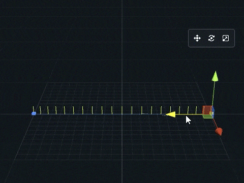Click the leftmost yellow tick mark above blue square
Viewport: 244px width, 183px height.
[34, 109]
